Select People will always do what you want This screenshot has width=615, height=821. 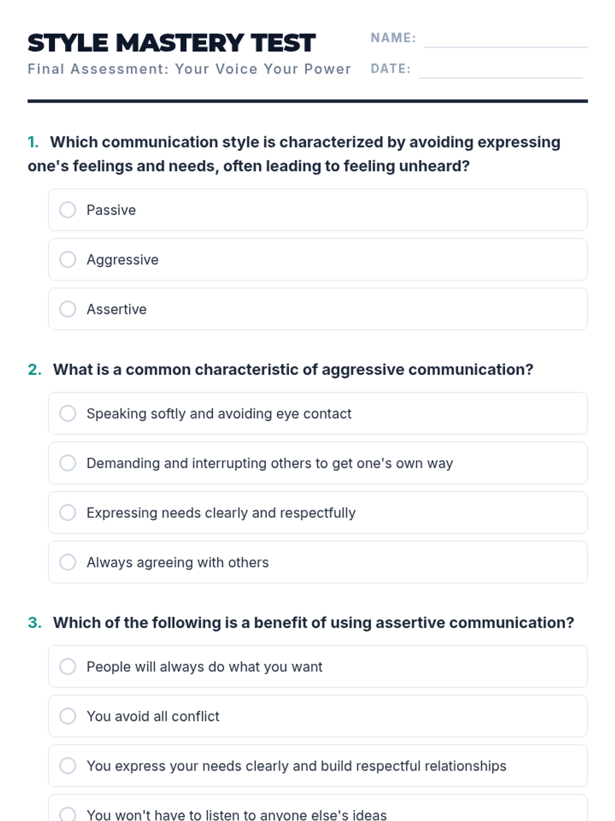click(x=68, y=667)
